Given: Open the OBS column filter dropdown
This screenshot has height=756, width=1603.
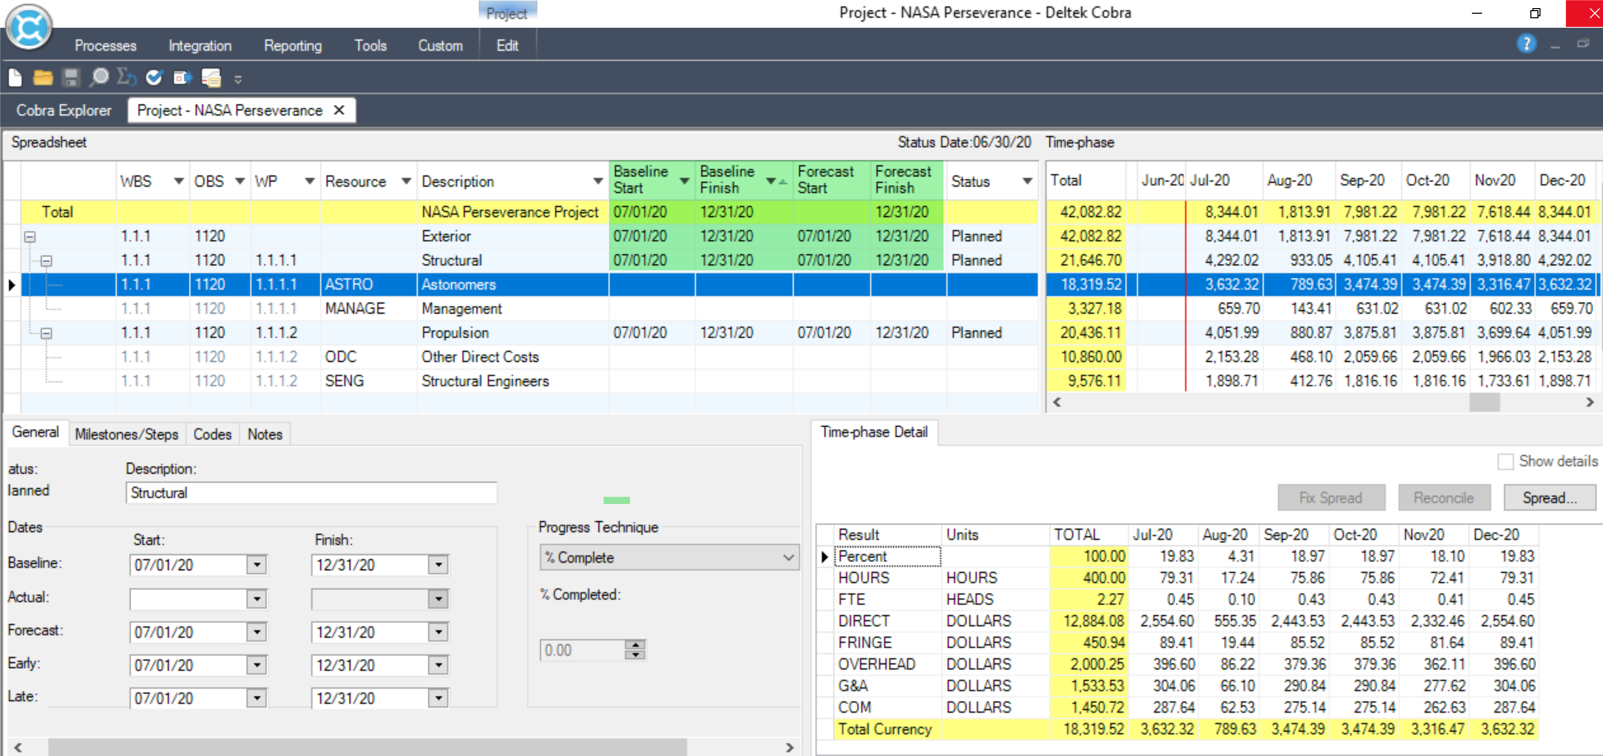Looking at the screenshot, I should coord(240,181).
